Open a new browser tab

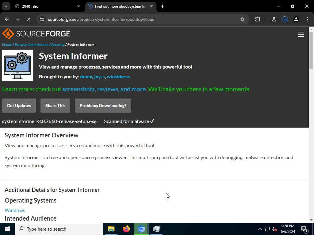[x=163, y=6]
